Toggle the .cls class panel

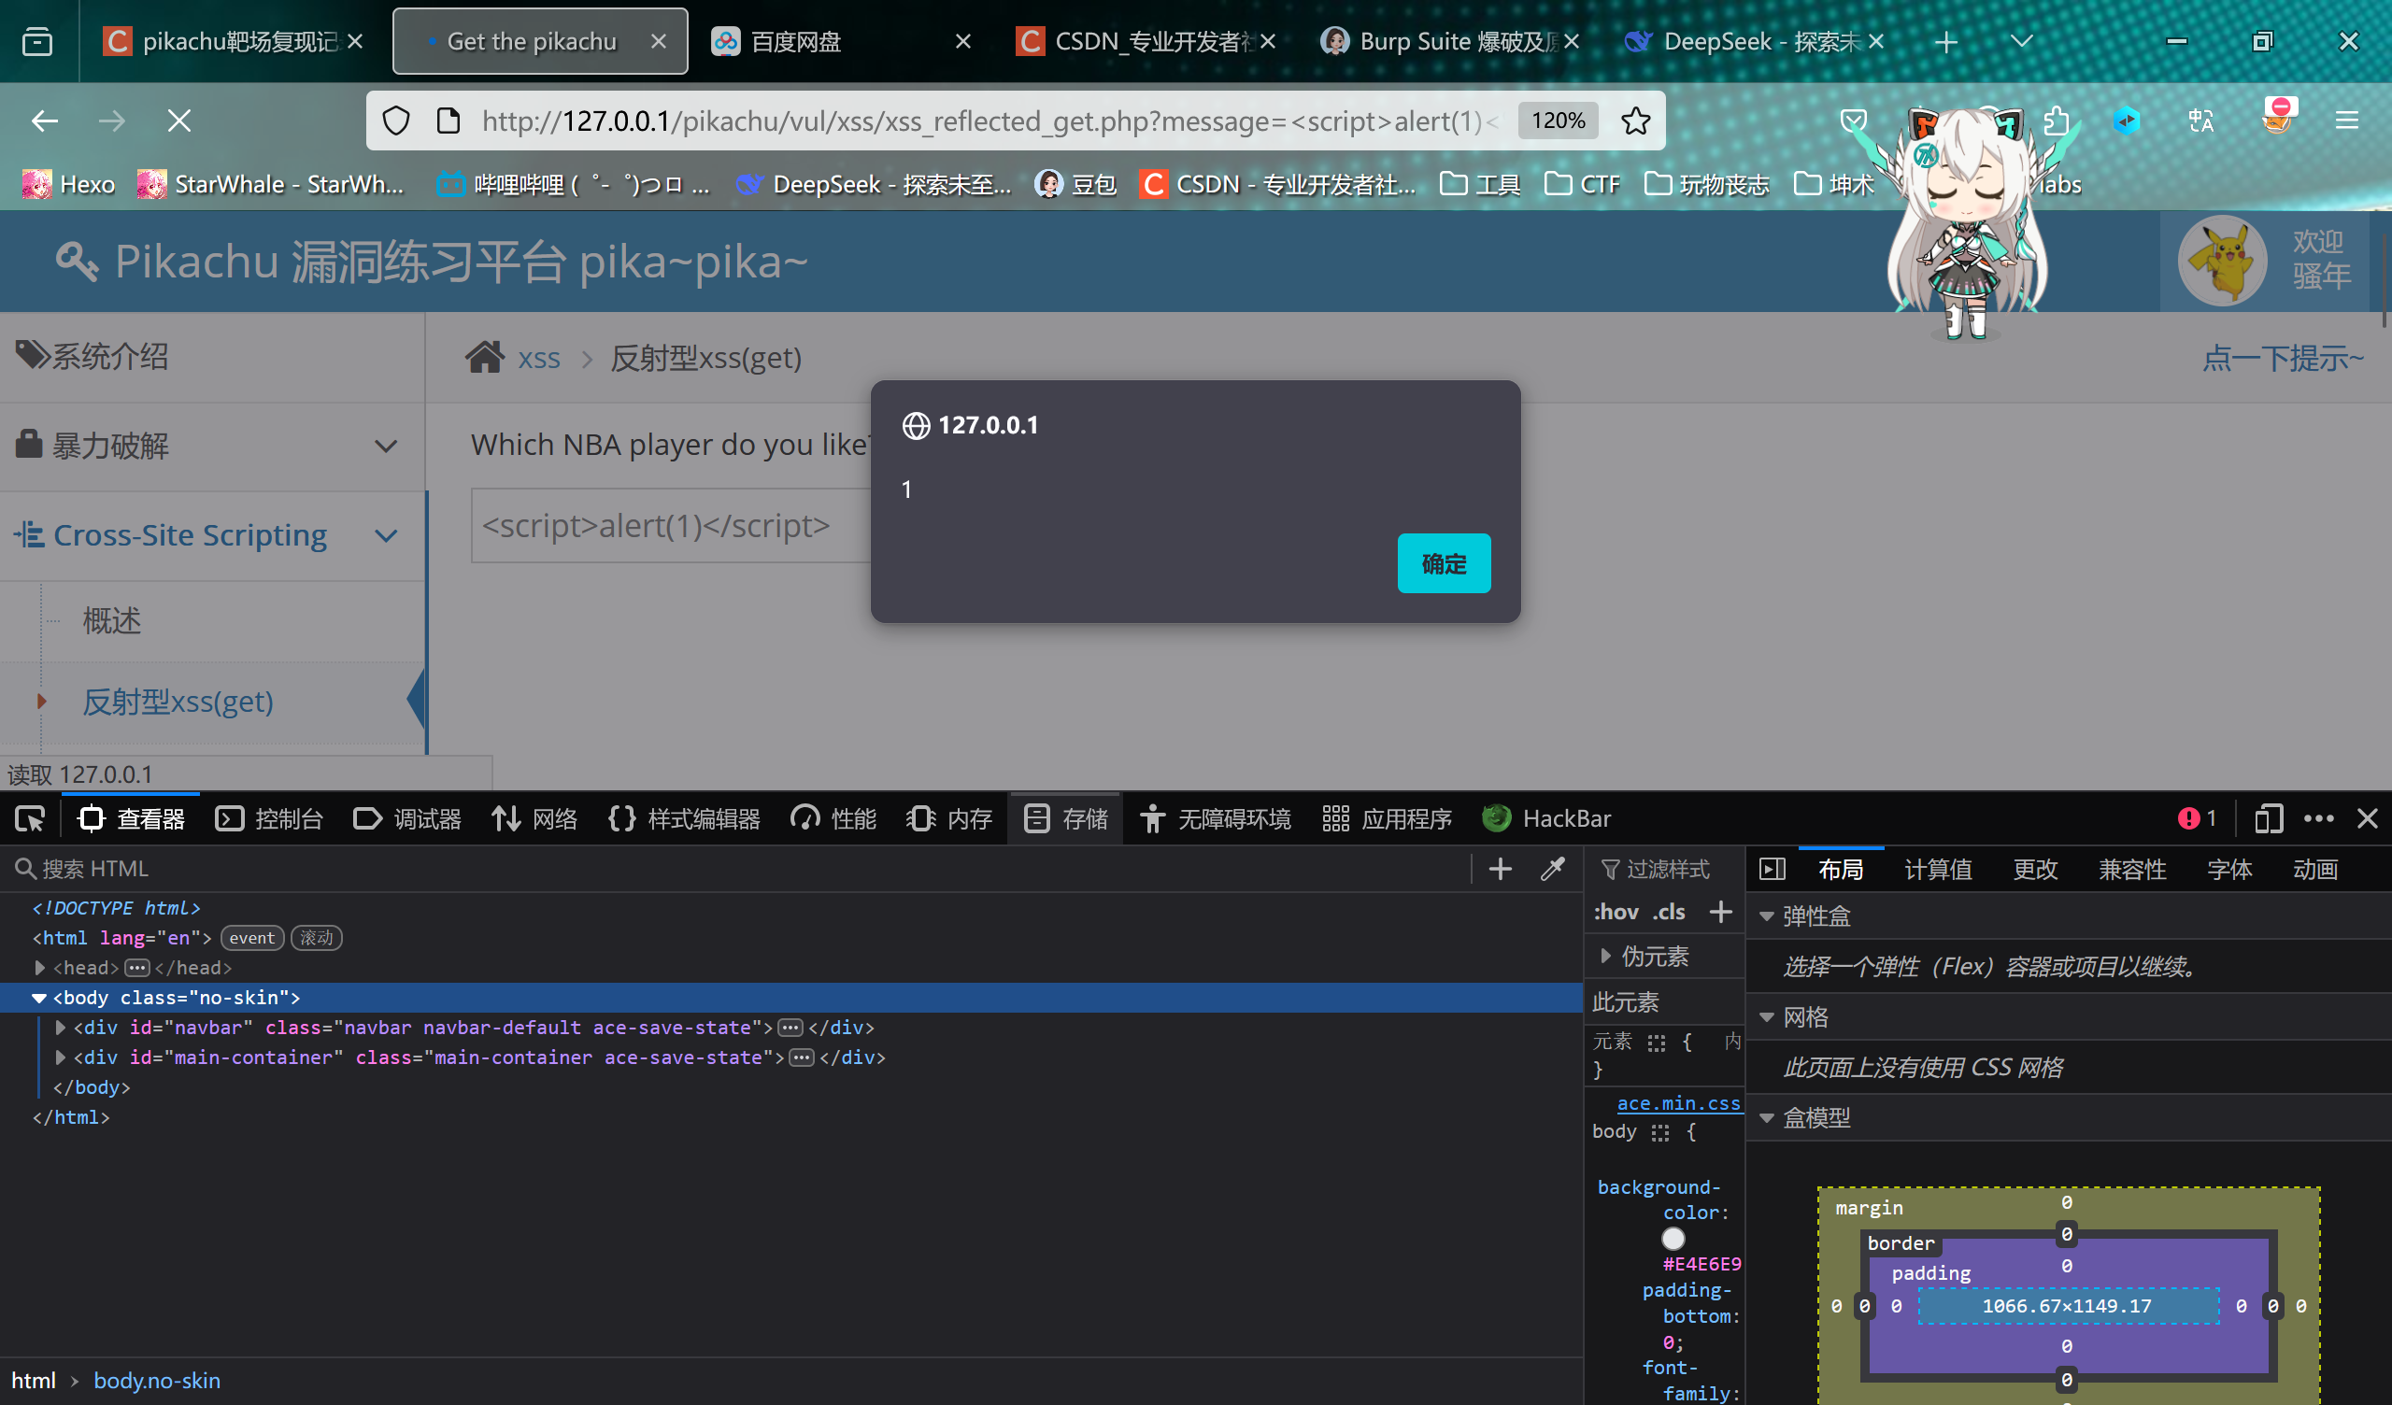click(1669, 913)
